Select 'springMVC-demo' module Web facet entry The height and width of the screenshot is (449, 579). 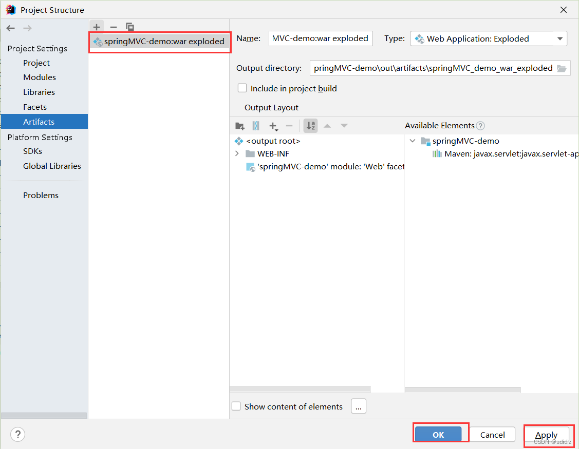pos(325,167)
